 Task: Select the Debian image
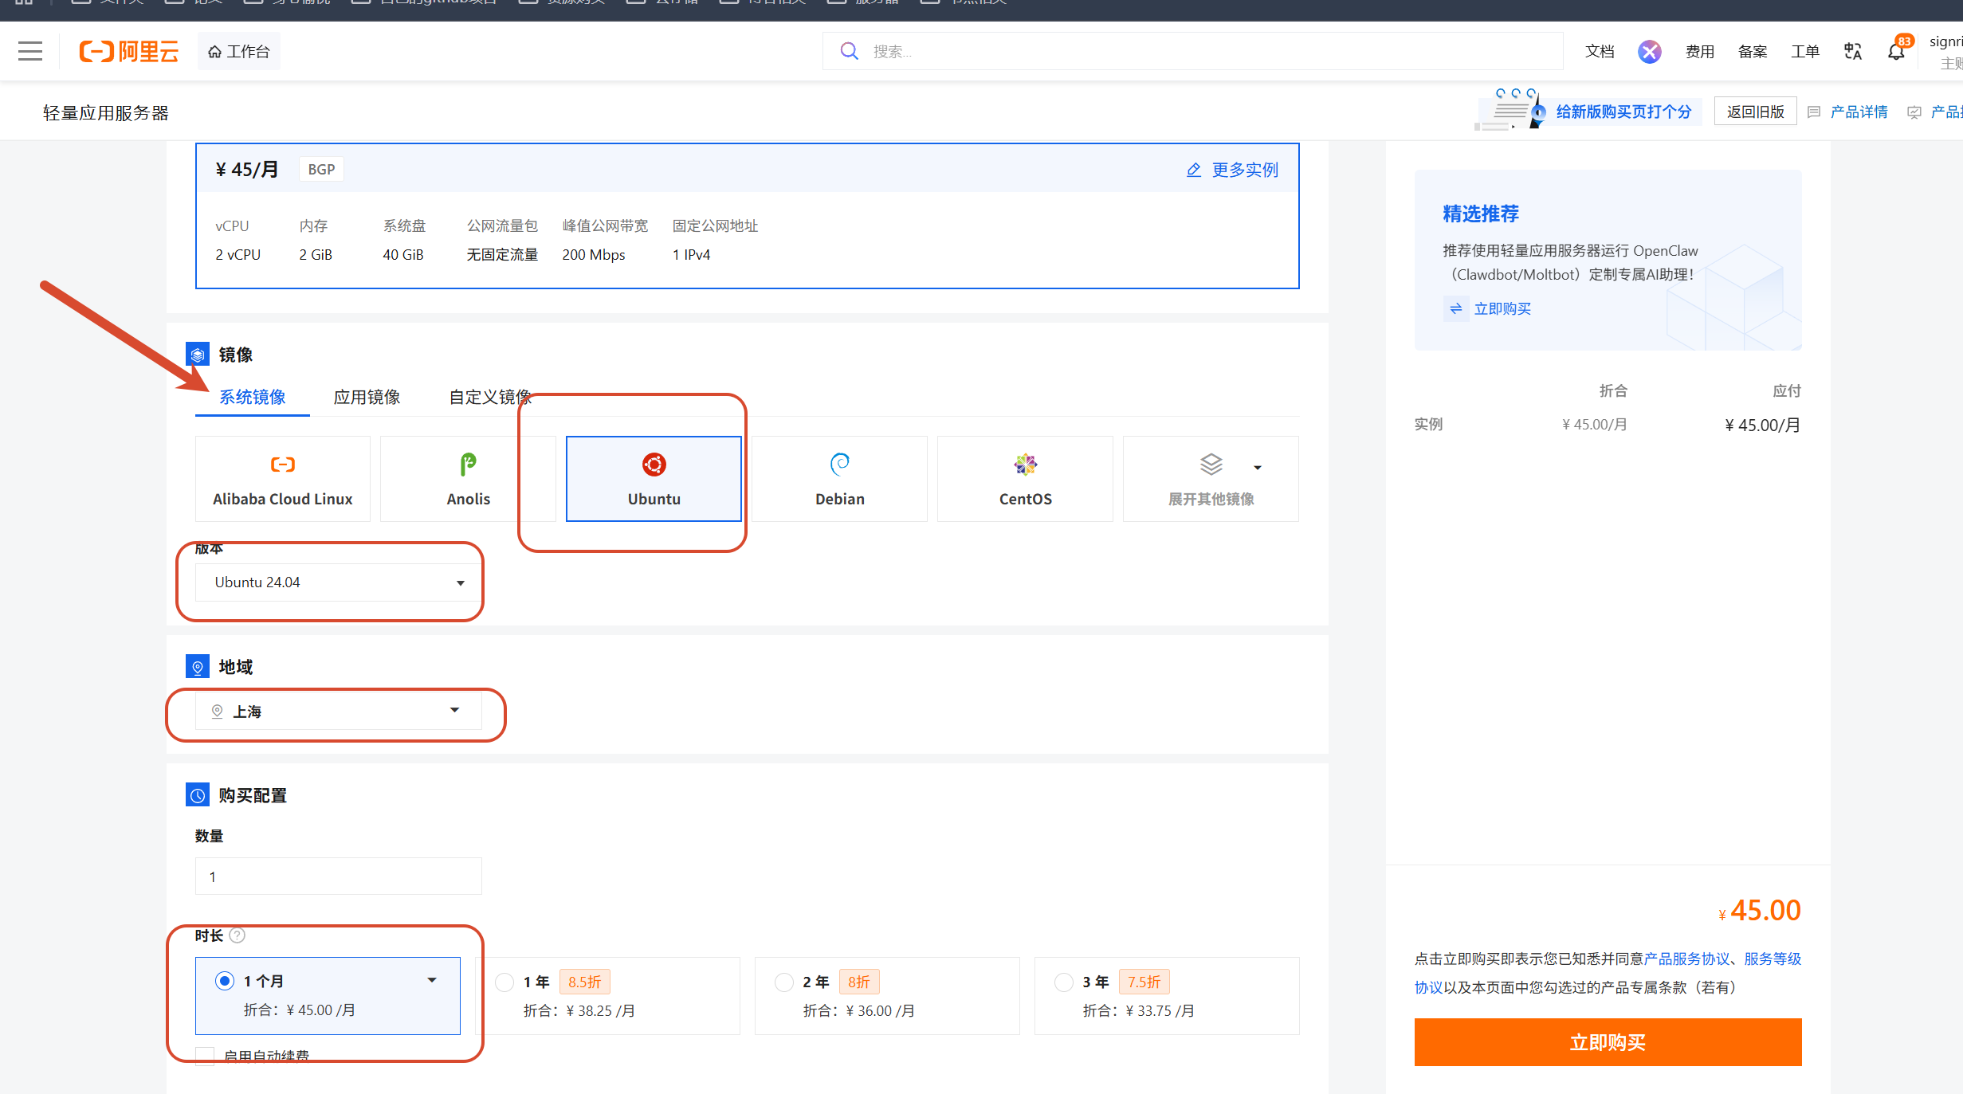click(x=839, y=479)
